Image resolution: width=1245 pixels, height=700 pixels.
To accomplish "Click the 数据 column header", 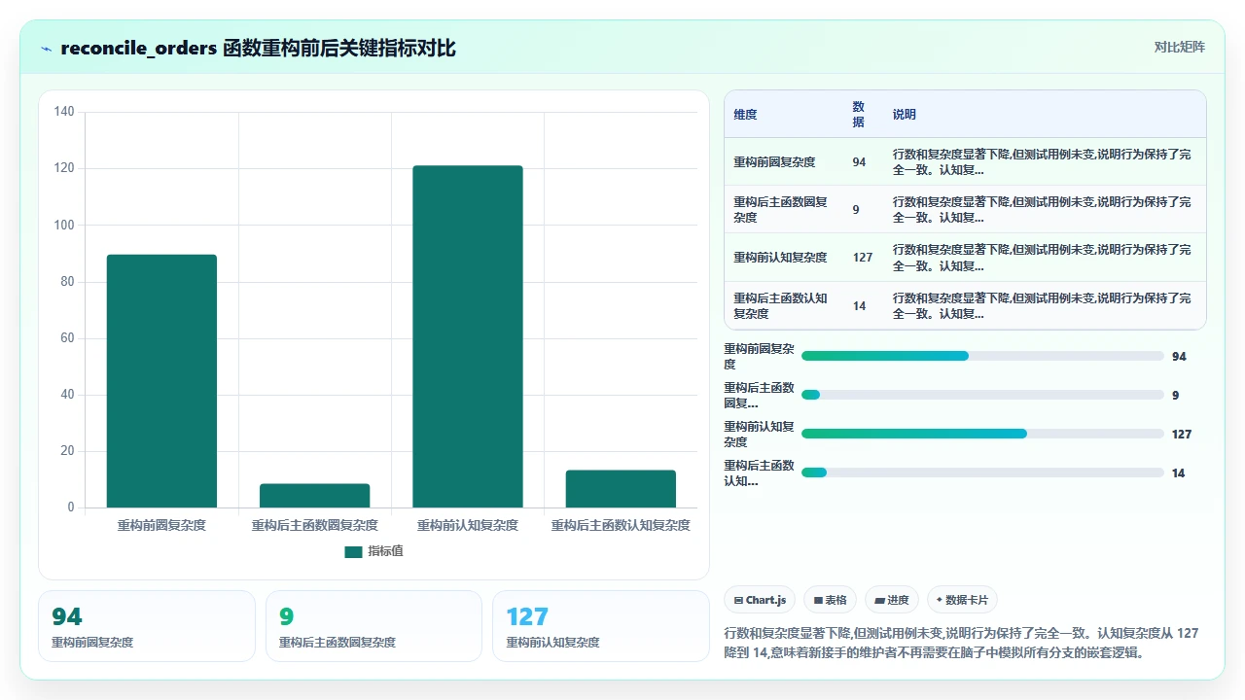I will [859, 115].
